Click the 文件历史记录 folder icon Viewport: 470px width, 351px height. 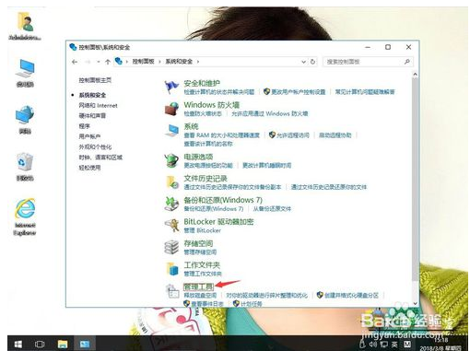tap(171, 182)
